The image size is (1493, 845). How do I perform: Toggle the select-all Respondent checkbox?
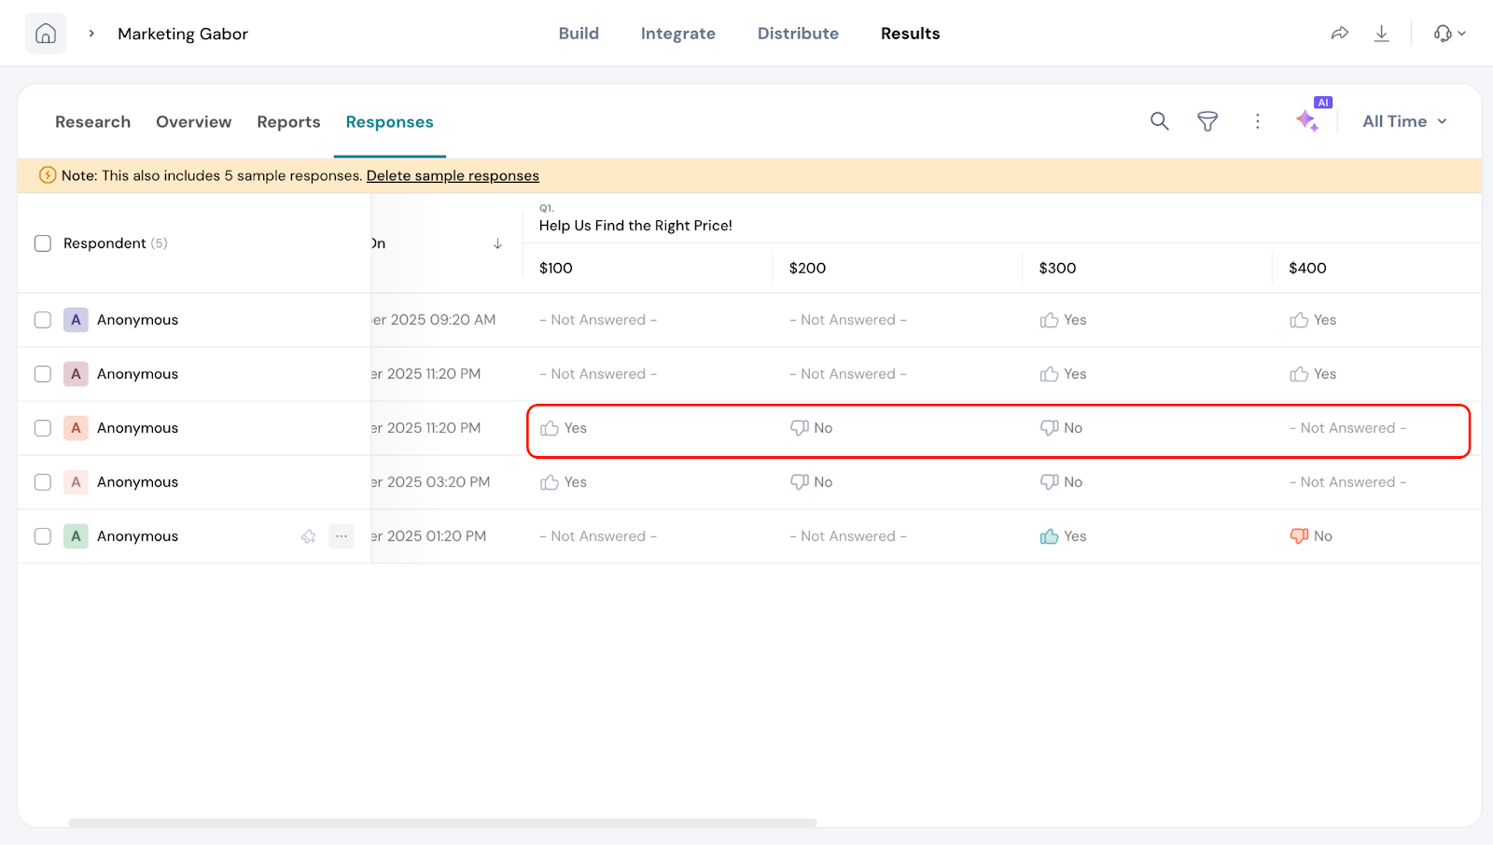click(x=43, y=243)
